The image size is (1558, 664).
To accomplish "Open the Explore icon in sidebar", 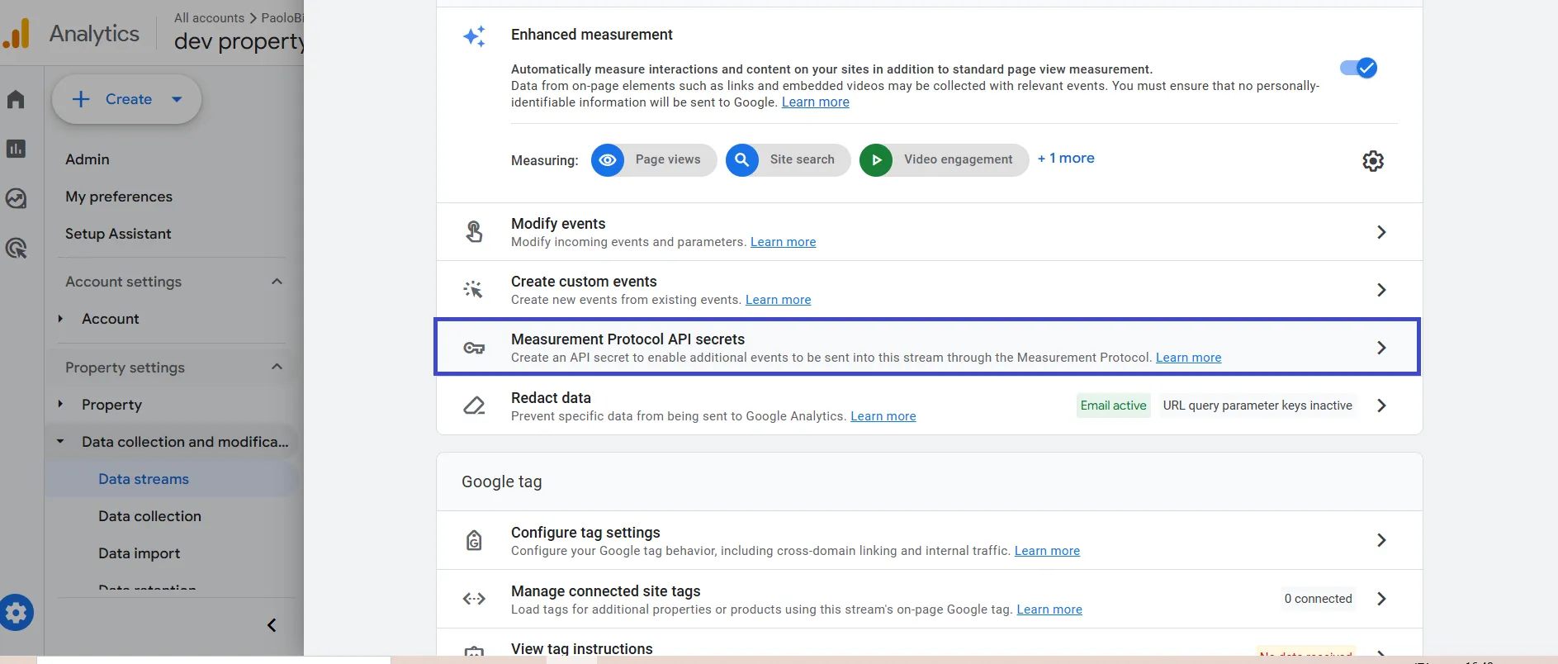I will (x=16, y=199).
